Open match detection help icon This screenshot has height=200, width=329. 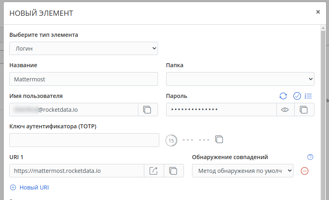coord(310,157)
